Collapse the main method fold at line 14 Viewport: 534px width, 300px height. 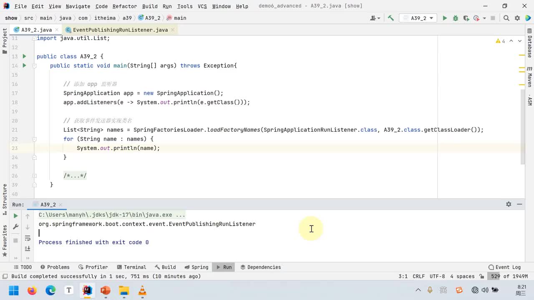coord(35,65)
